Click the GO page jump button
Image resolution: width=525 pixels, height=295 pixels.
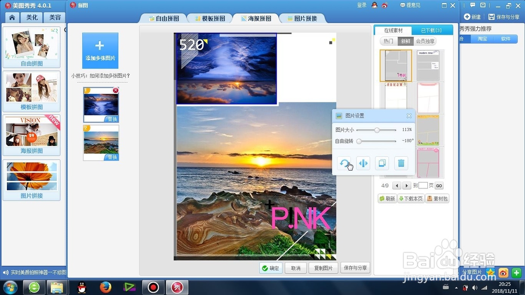coord(439,185)
